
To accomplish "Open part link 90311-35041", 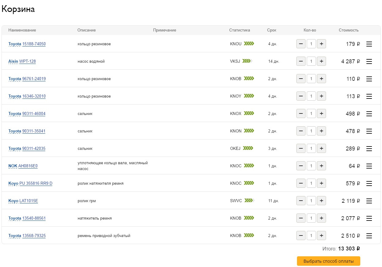I will click(34, 131).
